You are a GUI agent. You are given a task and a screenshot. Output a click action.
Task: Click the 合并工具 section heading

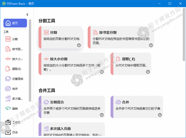point(47,90)
